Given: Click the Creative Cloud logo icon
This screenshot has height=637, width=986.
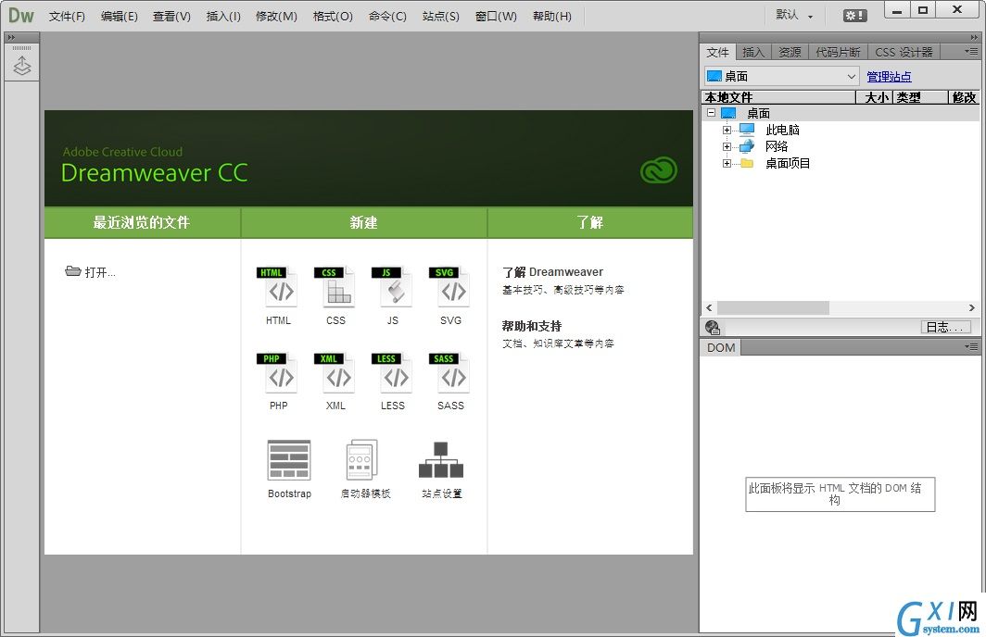Looking at the screenshot, I should [658, 170].
